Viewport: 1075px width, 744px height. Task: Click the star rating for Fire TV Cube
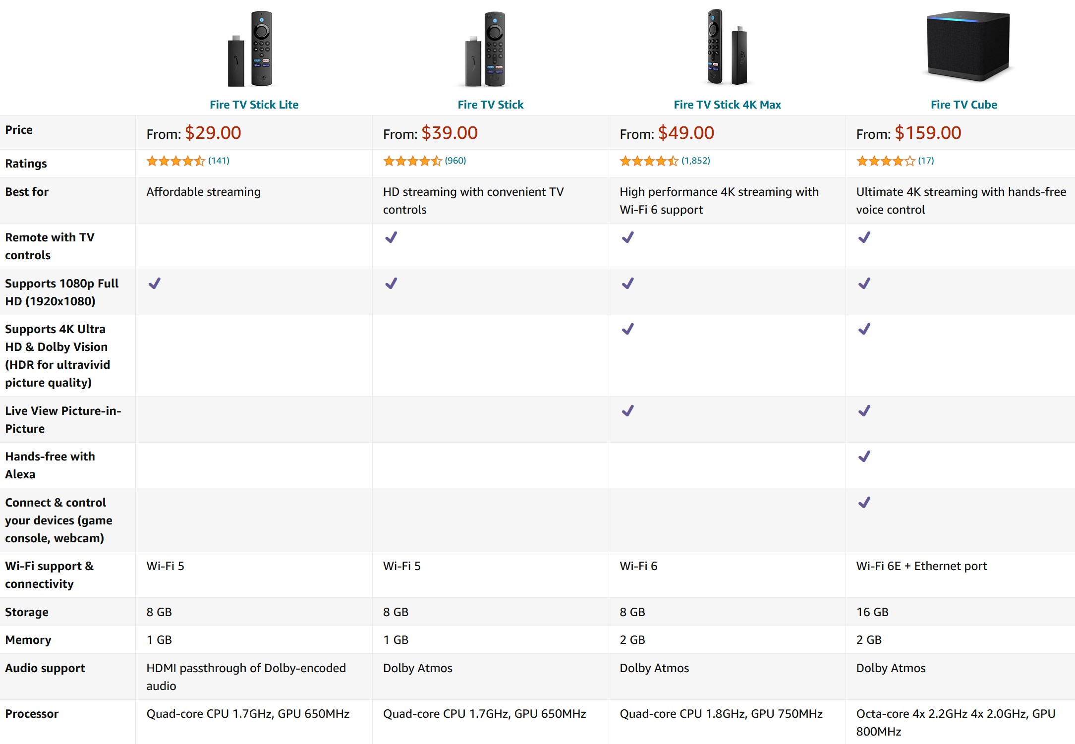[885, 161]
